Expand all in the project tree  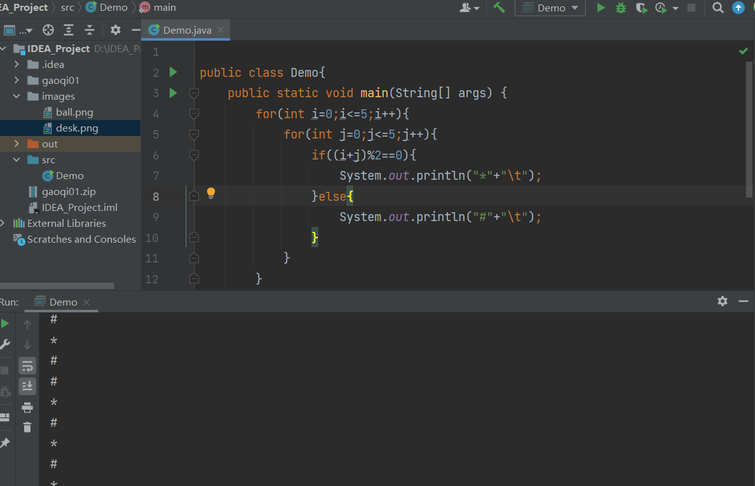click(x=69, y=30)
